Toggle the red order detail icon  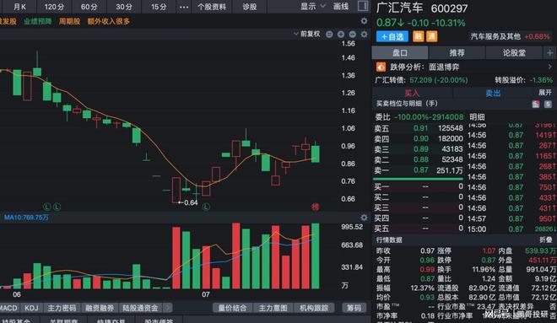[536, 104]
